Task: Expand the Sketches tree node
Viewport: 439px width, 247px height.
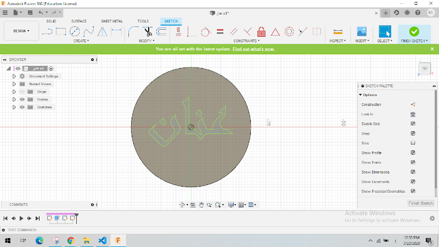Action: pyautogui.click(x=14, y=107)
